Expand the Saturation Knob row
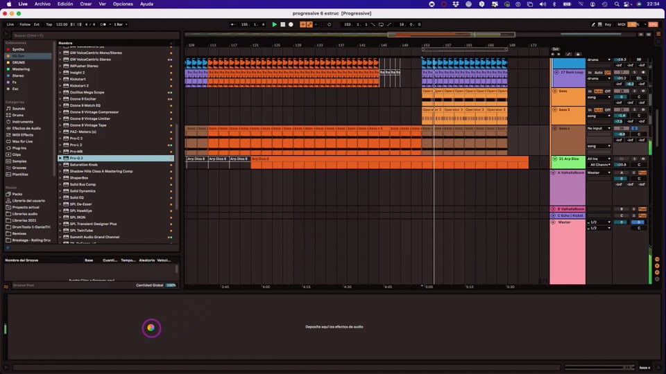Image resolution: width=666 pixels, height=374 pixels. [x=60, y=165]
